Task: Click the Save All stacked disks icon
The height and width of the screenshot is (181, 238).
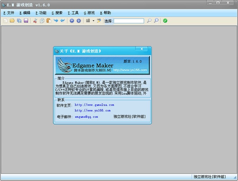Action: point(19,21)
